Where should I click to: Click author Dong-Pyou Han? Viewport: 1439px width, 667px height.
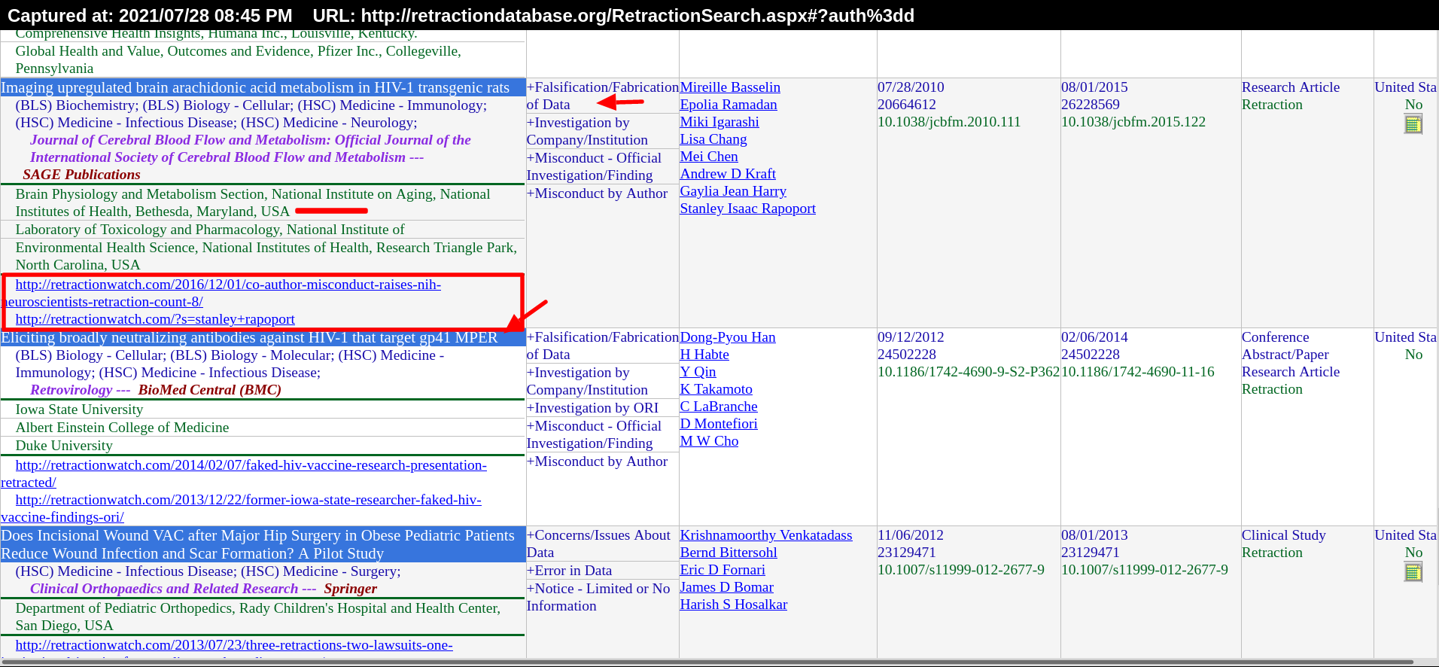(x=728, y=337)
